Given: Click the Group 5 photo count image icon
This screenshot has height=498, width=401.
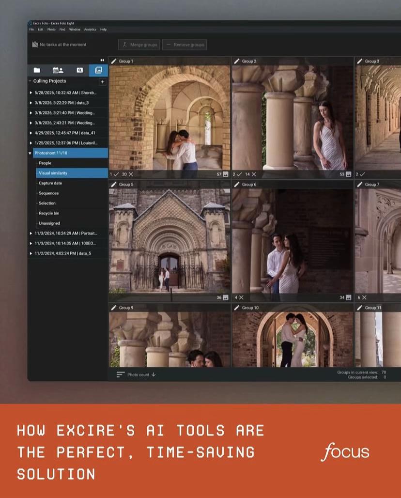Looking at the screenshot, I should 225,297.
